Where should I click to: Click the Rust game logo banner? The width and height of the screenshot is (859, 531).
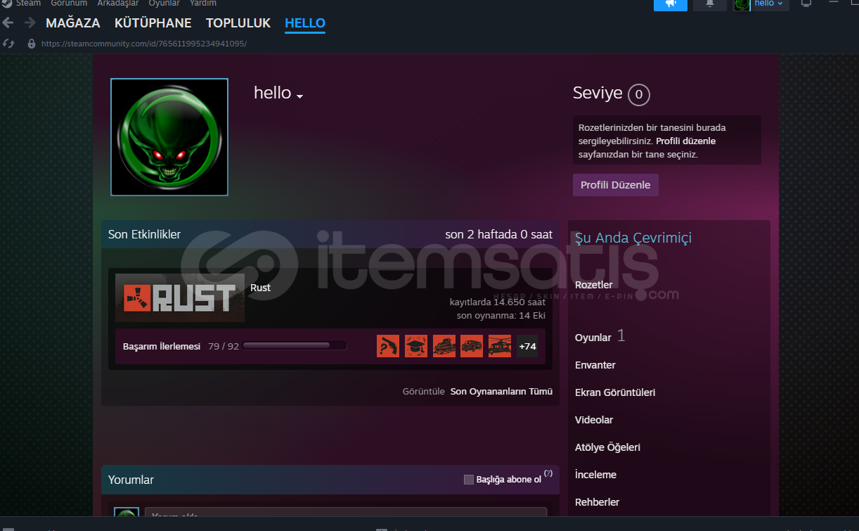179,298
